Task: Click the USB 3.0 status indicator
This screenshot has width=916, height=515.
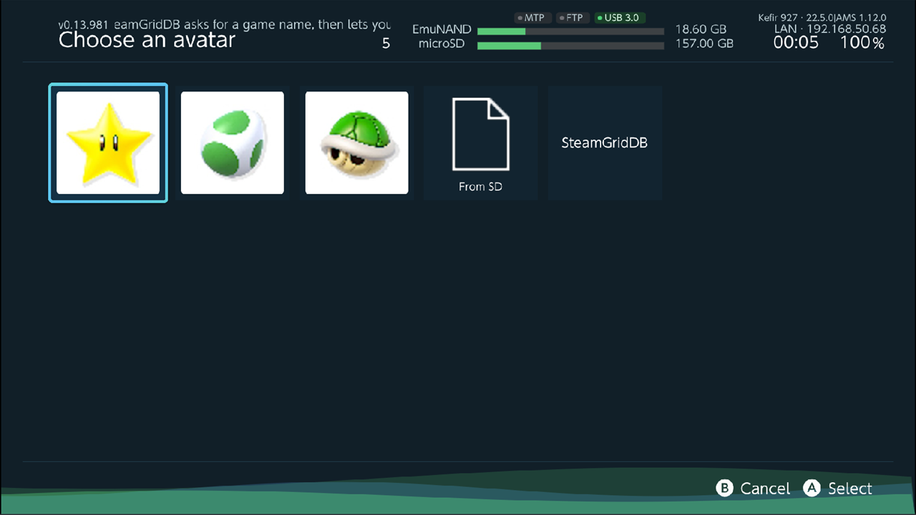Action: (620, 18)
